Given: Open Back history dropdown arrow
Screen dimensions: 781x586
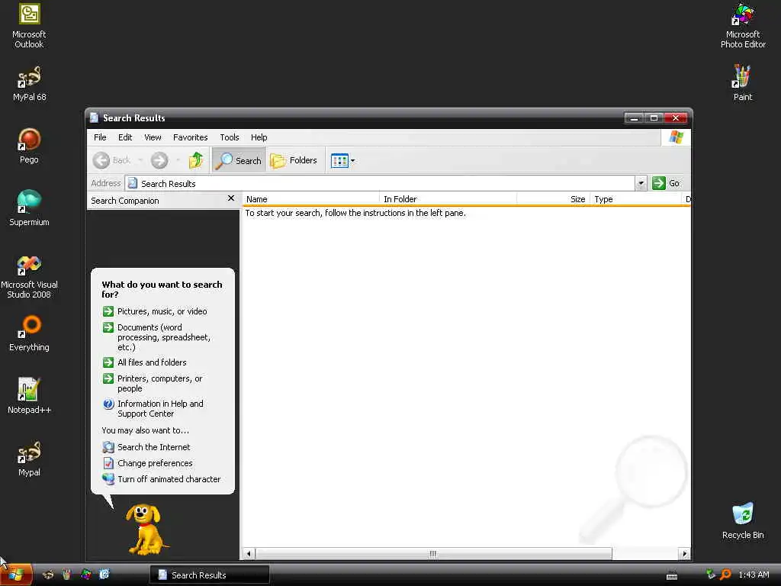Looking at the screenshot, I should [140, 160].
